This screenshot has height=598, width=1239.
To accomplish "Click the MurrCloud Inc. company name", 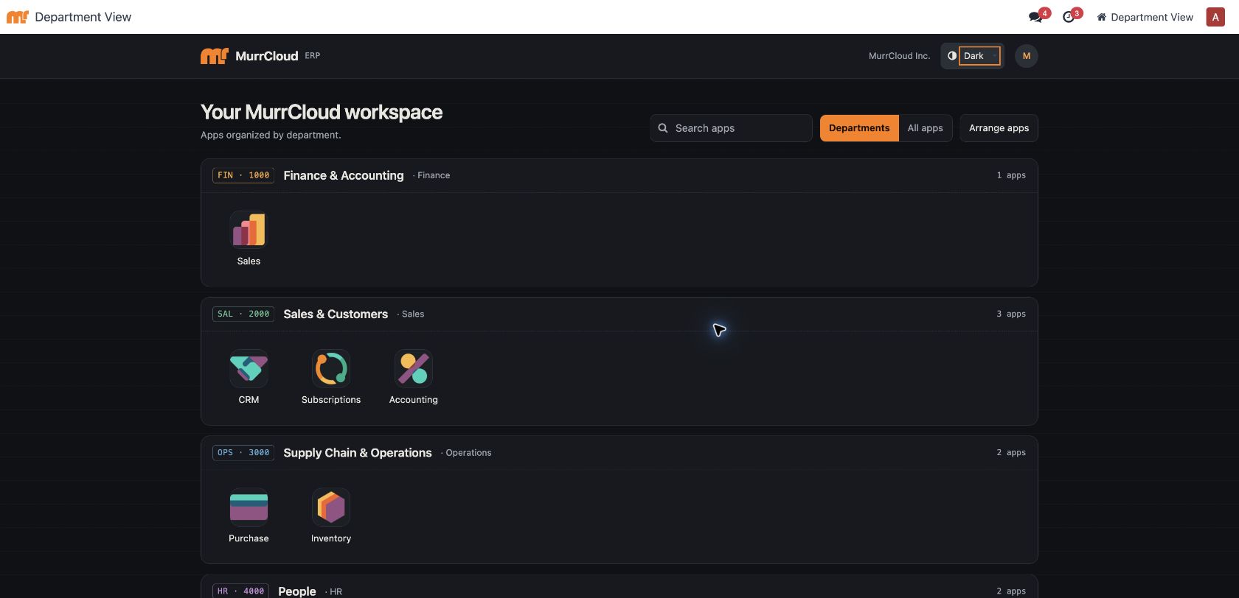I will point(899,56).
